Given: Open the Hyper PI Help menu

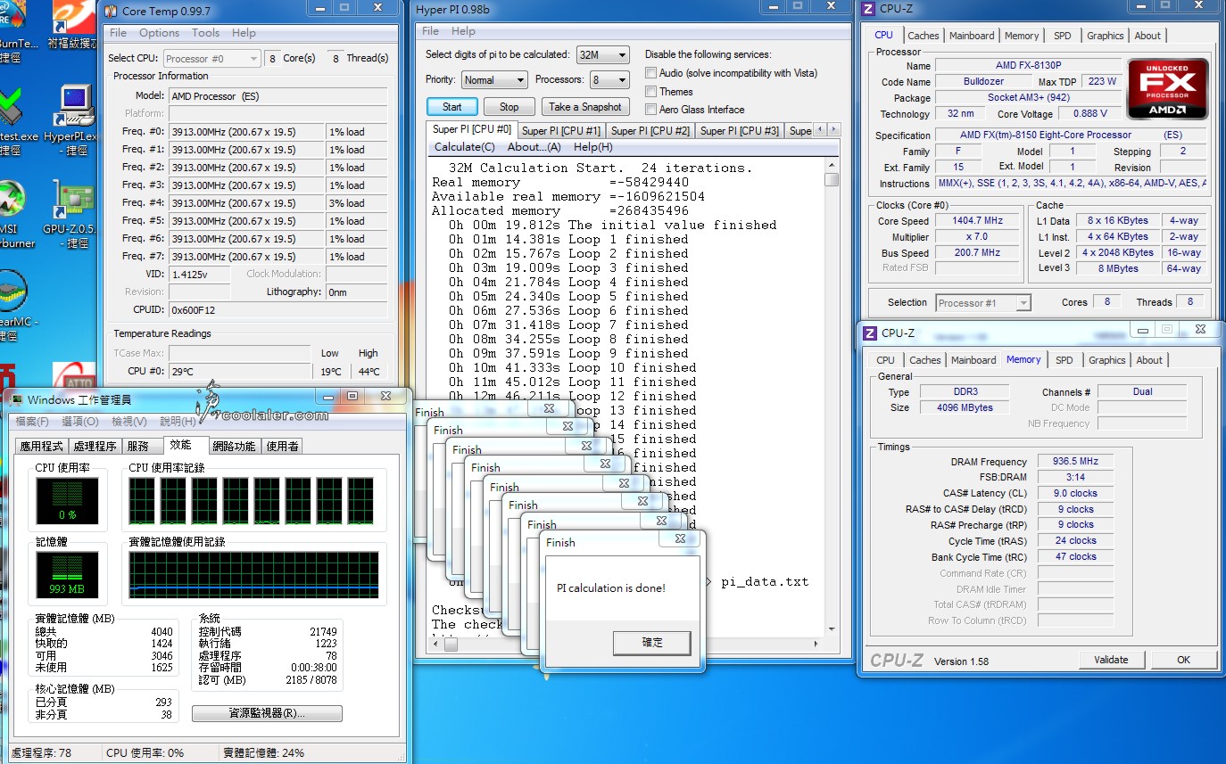Looking at the screenshot, I should click(463, 30).
